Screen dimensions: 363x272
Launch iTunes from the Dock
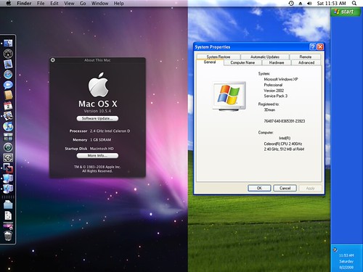pos(8,126)
